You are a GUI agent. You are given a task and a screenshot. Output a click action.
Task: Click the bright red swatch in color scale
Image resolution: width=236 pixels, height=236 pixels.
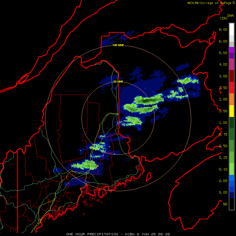tap(232, 88)
